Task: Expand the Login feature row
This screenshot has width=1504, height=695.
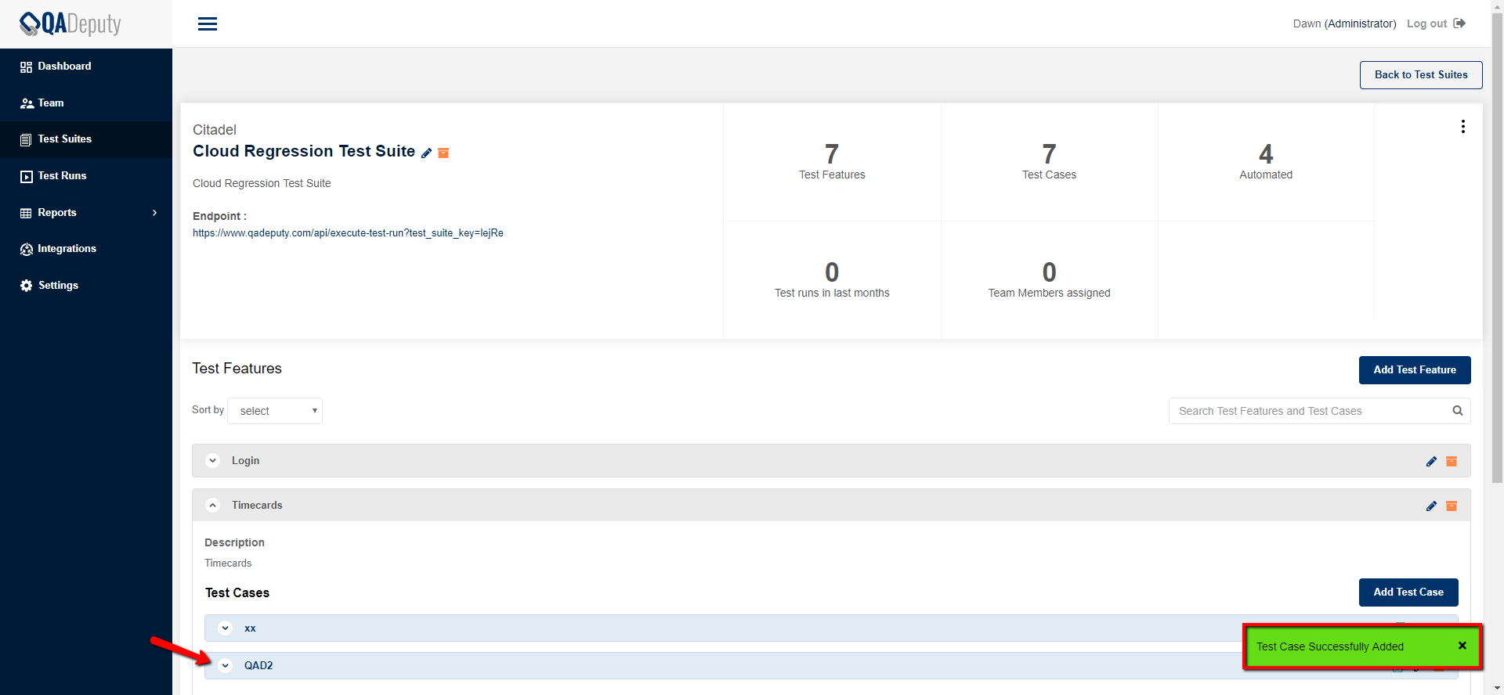Action: pyautogui.click(x=213, y=461)
